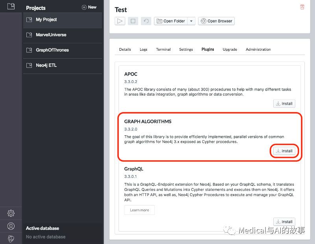The height and width of the screenshot is (244, 315).
Task: Click the APOC plugin heading
Action: click(131, 74)
